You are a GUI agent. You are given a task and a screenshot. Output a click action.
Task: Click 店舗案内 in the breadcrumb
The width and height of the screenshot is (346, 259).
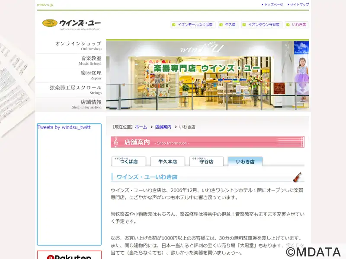pos(163,127)
